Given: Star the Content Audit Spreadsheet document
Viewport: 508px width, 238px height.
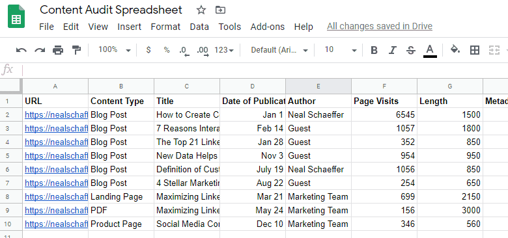Looking at the screenshot, I should [201, 10].
